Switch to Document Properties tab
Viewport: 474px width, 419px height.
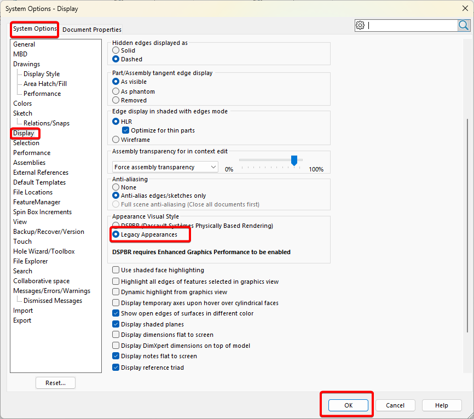[92, 30]
